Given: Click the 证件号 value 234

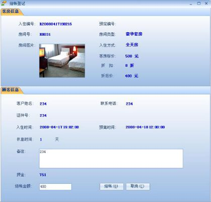Looking at the screenshot, I should [43, 116].
